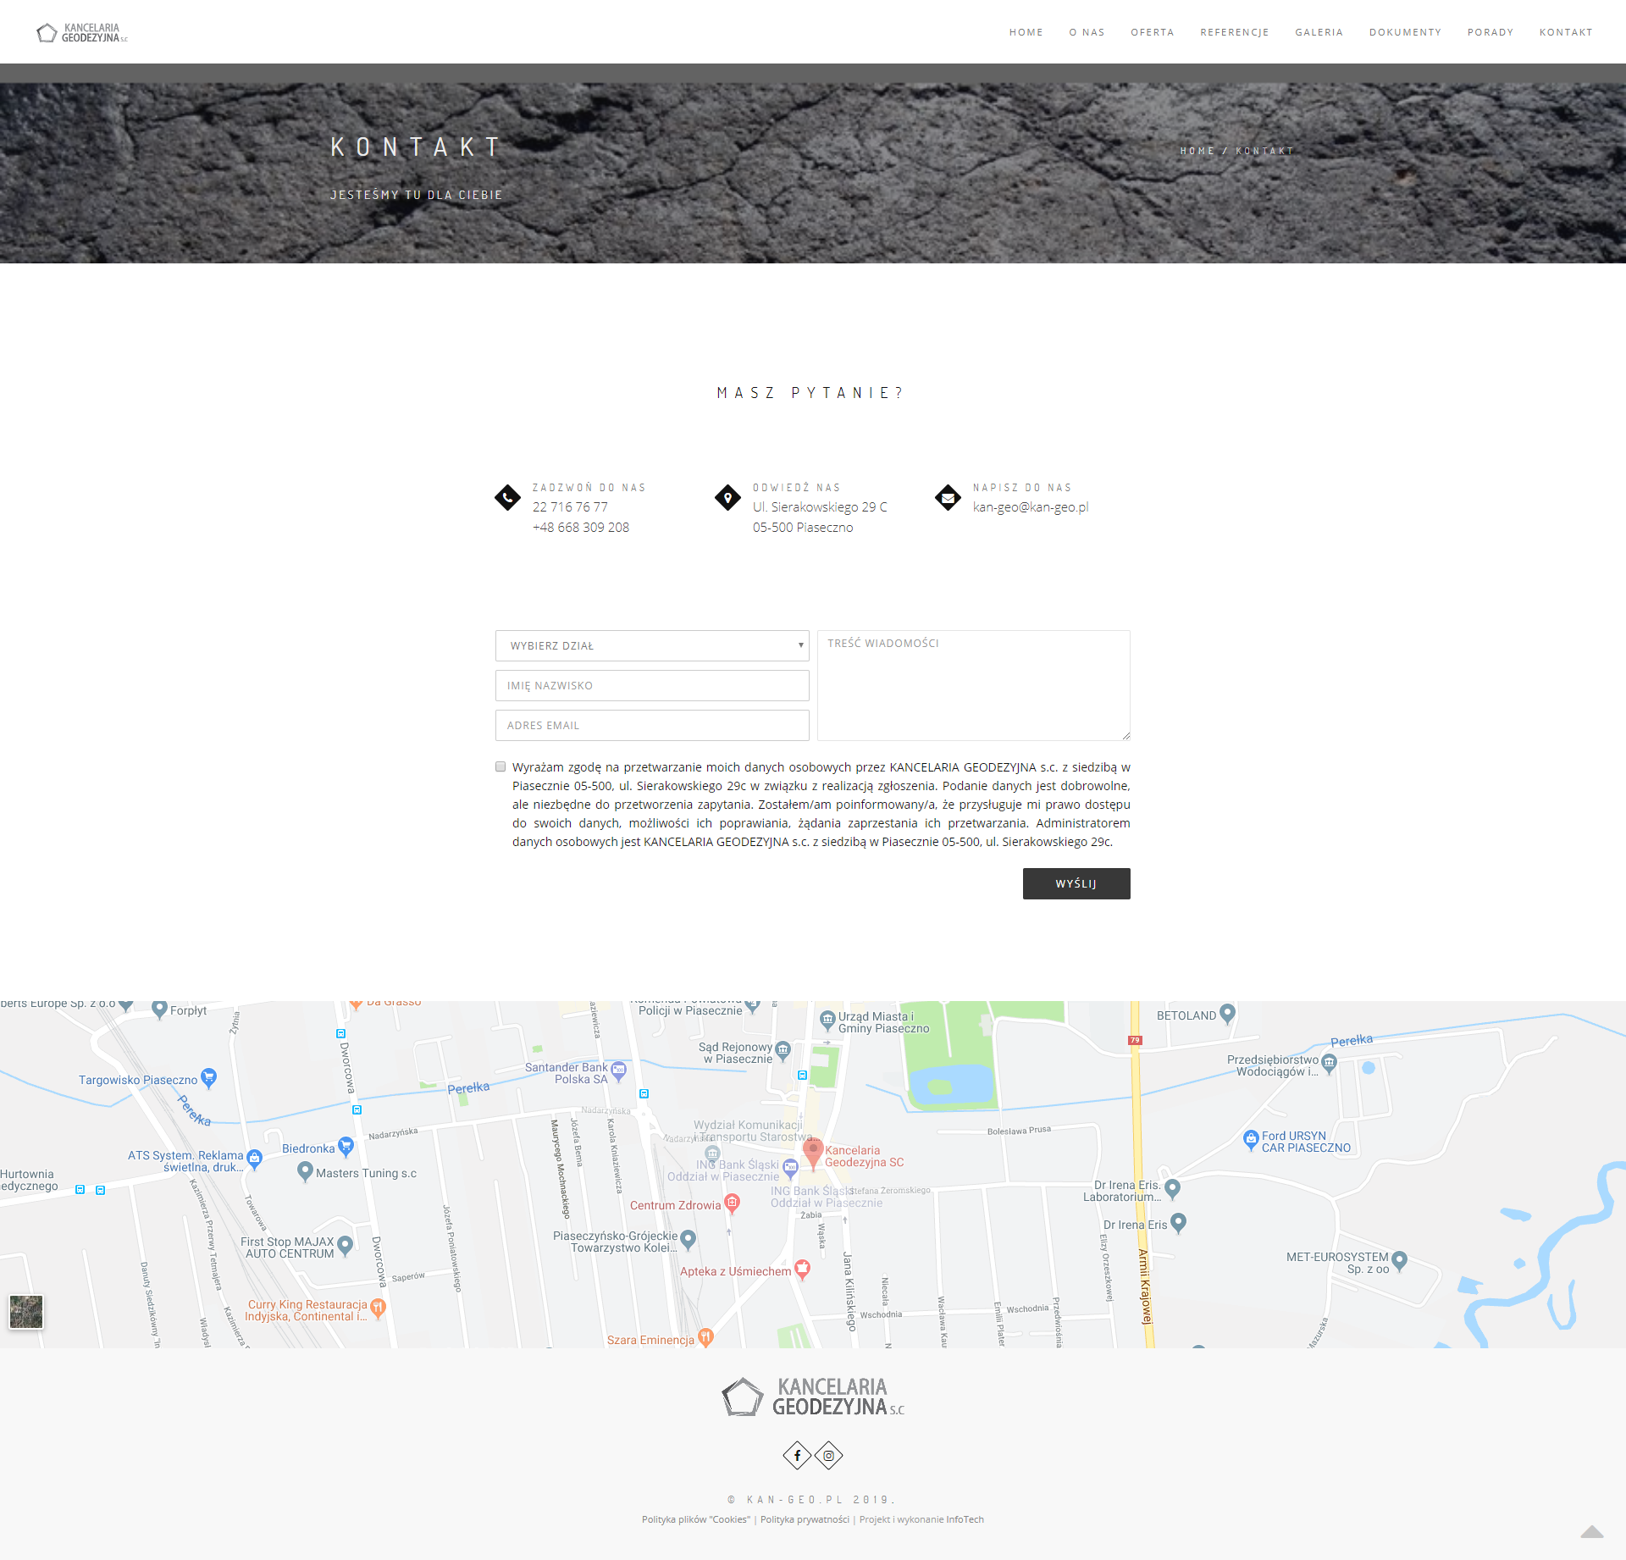Select ATS System Reklama świetlna map marker
Viewport: 1626px width, 1560px height.
[x=254, y=1159]
